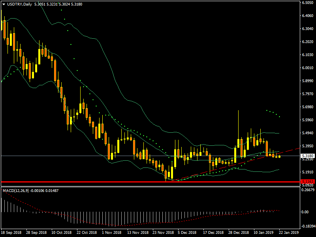The height and width of the screenshot is (237, 316).
Task: Click the current price label 5.3180
Action: [307, 156]
